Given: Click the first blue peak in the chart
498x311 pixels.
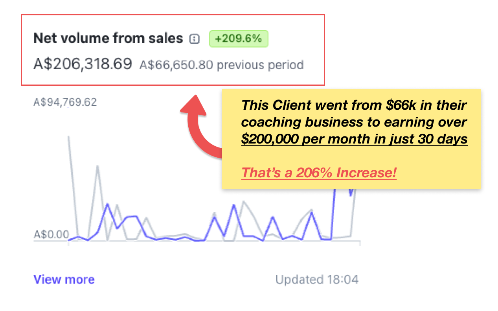Looking at the screenshot, I should (107, 204).
